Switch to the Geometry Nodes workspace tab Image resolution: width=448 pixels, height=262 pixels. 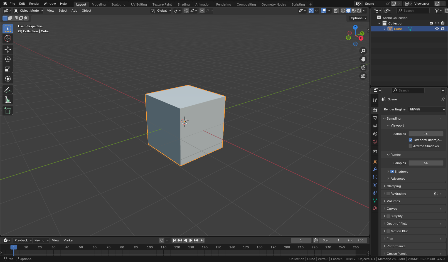point(274,4)
